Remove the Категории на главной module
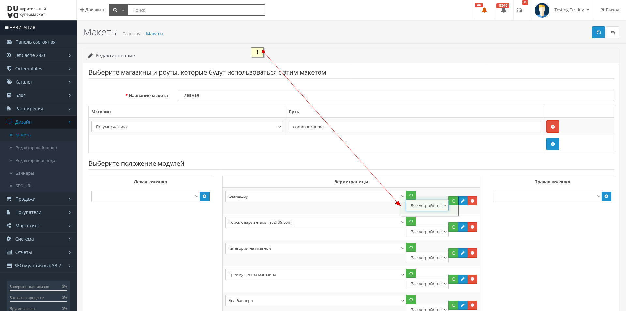This screenshot has height=311, width=626. [472, 253]
